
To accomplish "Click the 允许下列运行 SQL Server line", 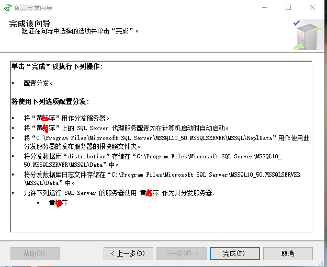I will (x=119, y=193).
